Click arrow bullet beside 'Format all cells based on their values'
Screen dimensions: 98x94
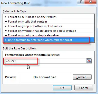pyautogui.click(x=6, y=17)
